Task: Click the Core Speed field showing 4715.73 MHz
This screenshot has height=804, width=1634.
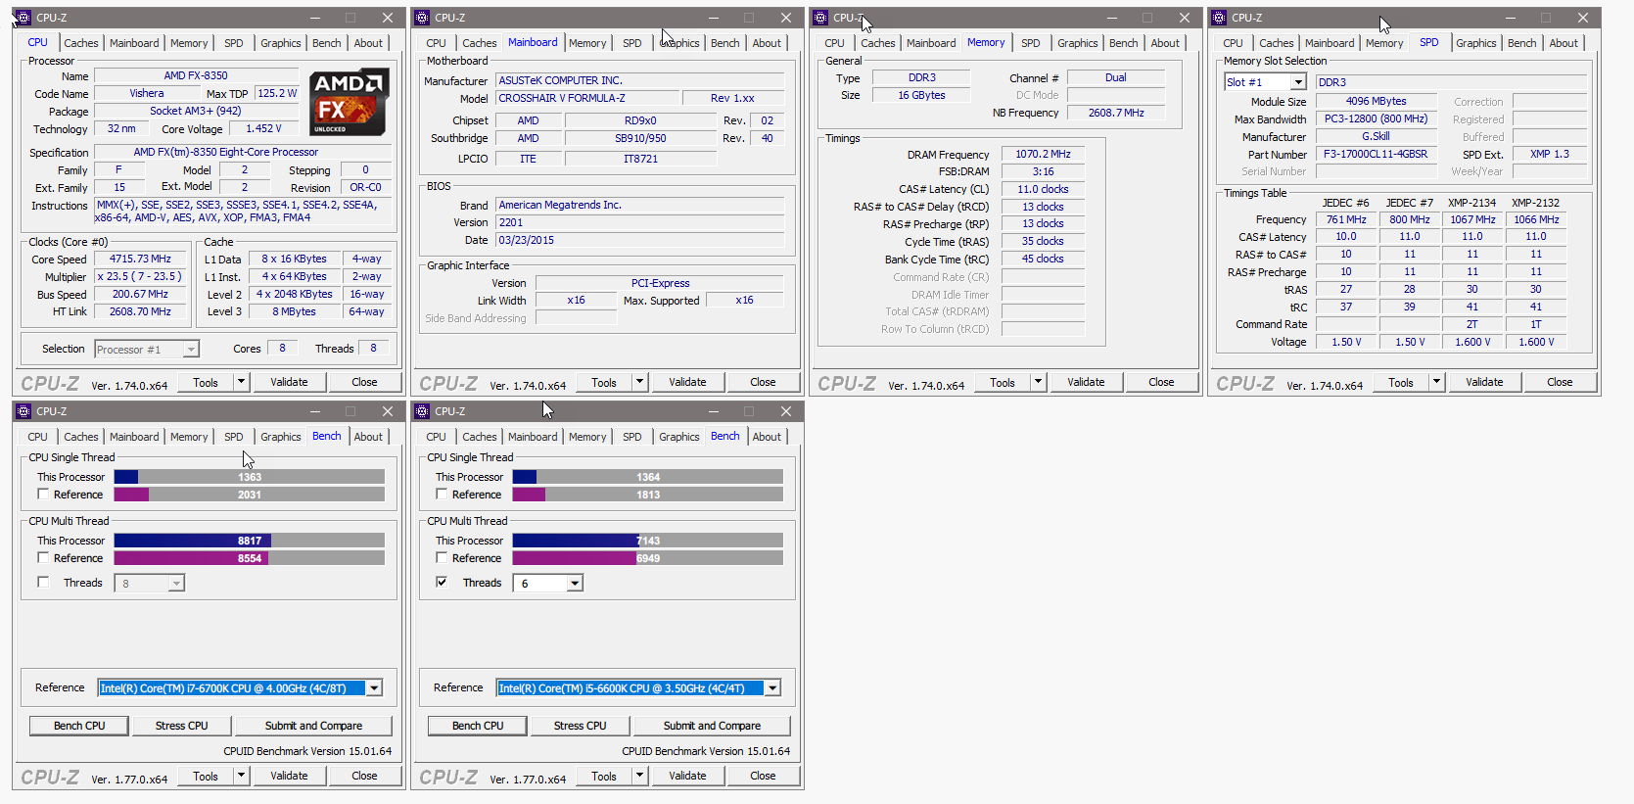Action: pyautogui.click(x=140, y=260)
